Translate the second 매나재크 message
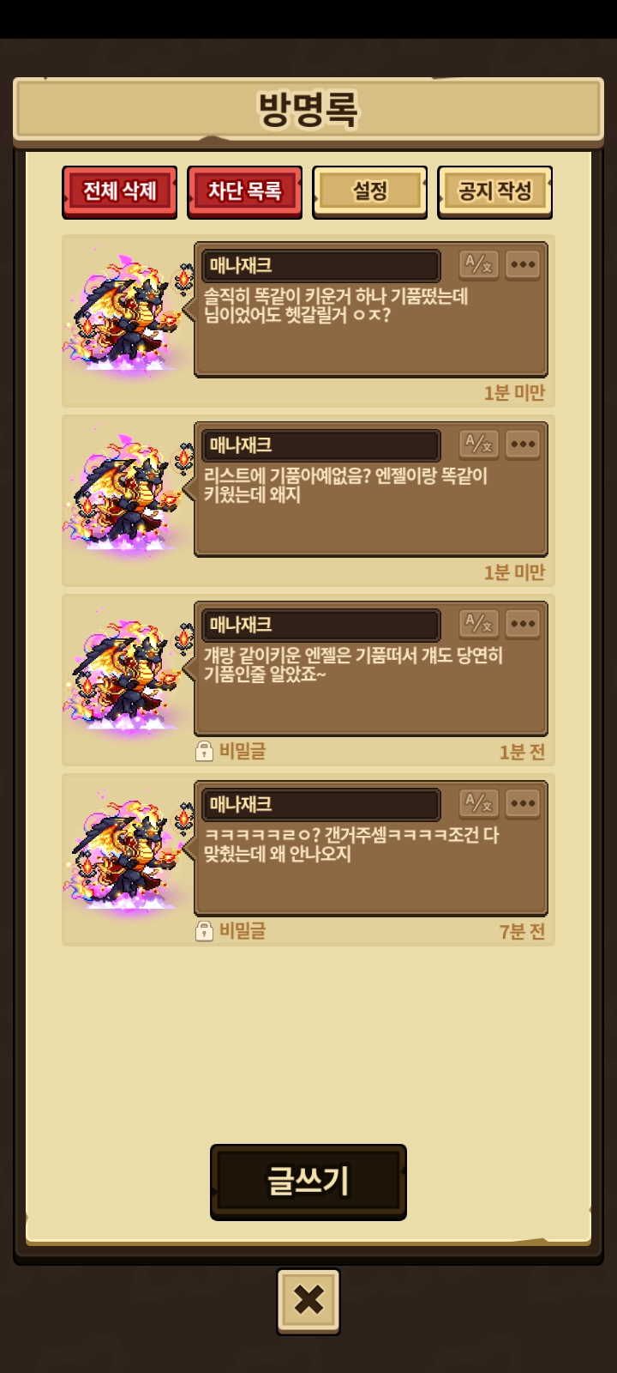This screenshot has width=617, height=1373. coord(478,444)
